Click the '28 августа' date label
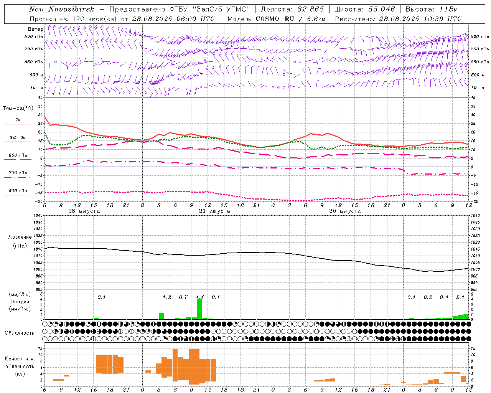Screen dimensions: 491x393 point(84,211)
